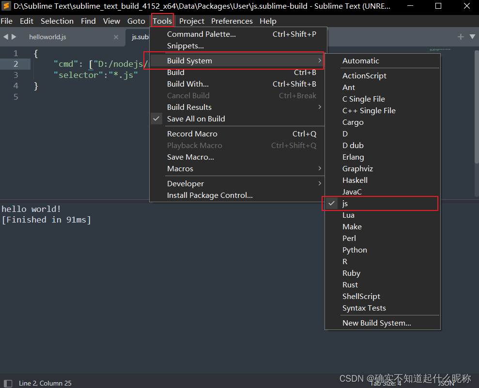Add a new tab with plus icon
The height and width of the screenshot is (388, 479).
click(x=461, y=37)
